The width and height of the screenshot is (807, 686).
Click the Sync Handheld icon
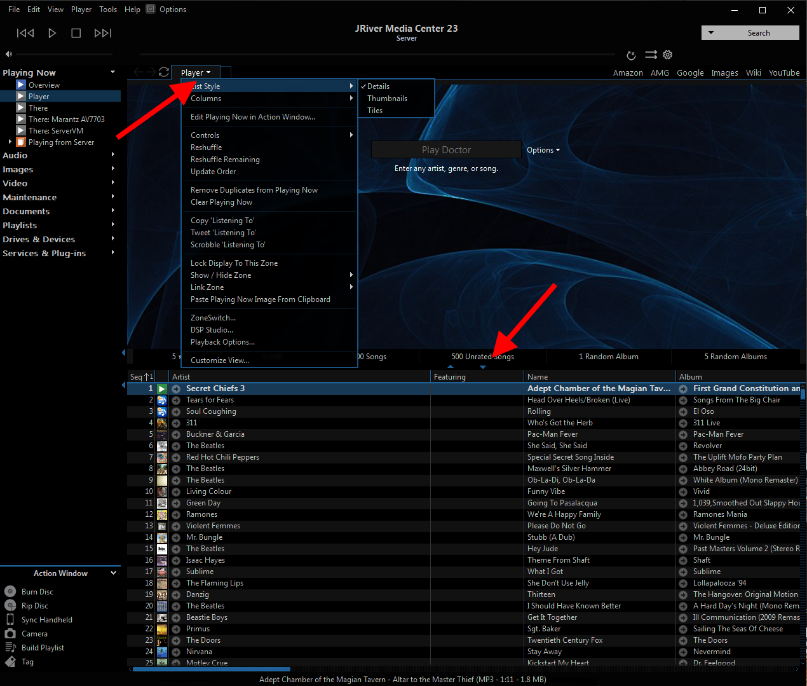(10, 620)
